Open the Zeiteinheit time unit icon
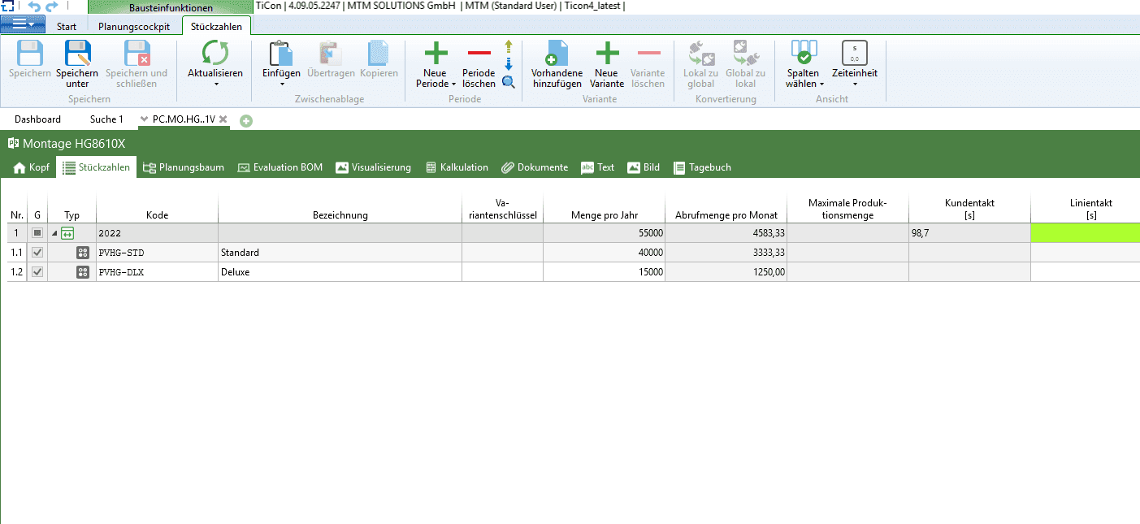 point(854,54)
